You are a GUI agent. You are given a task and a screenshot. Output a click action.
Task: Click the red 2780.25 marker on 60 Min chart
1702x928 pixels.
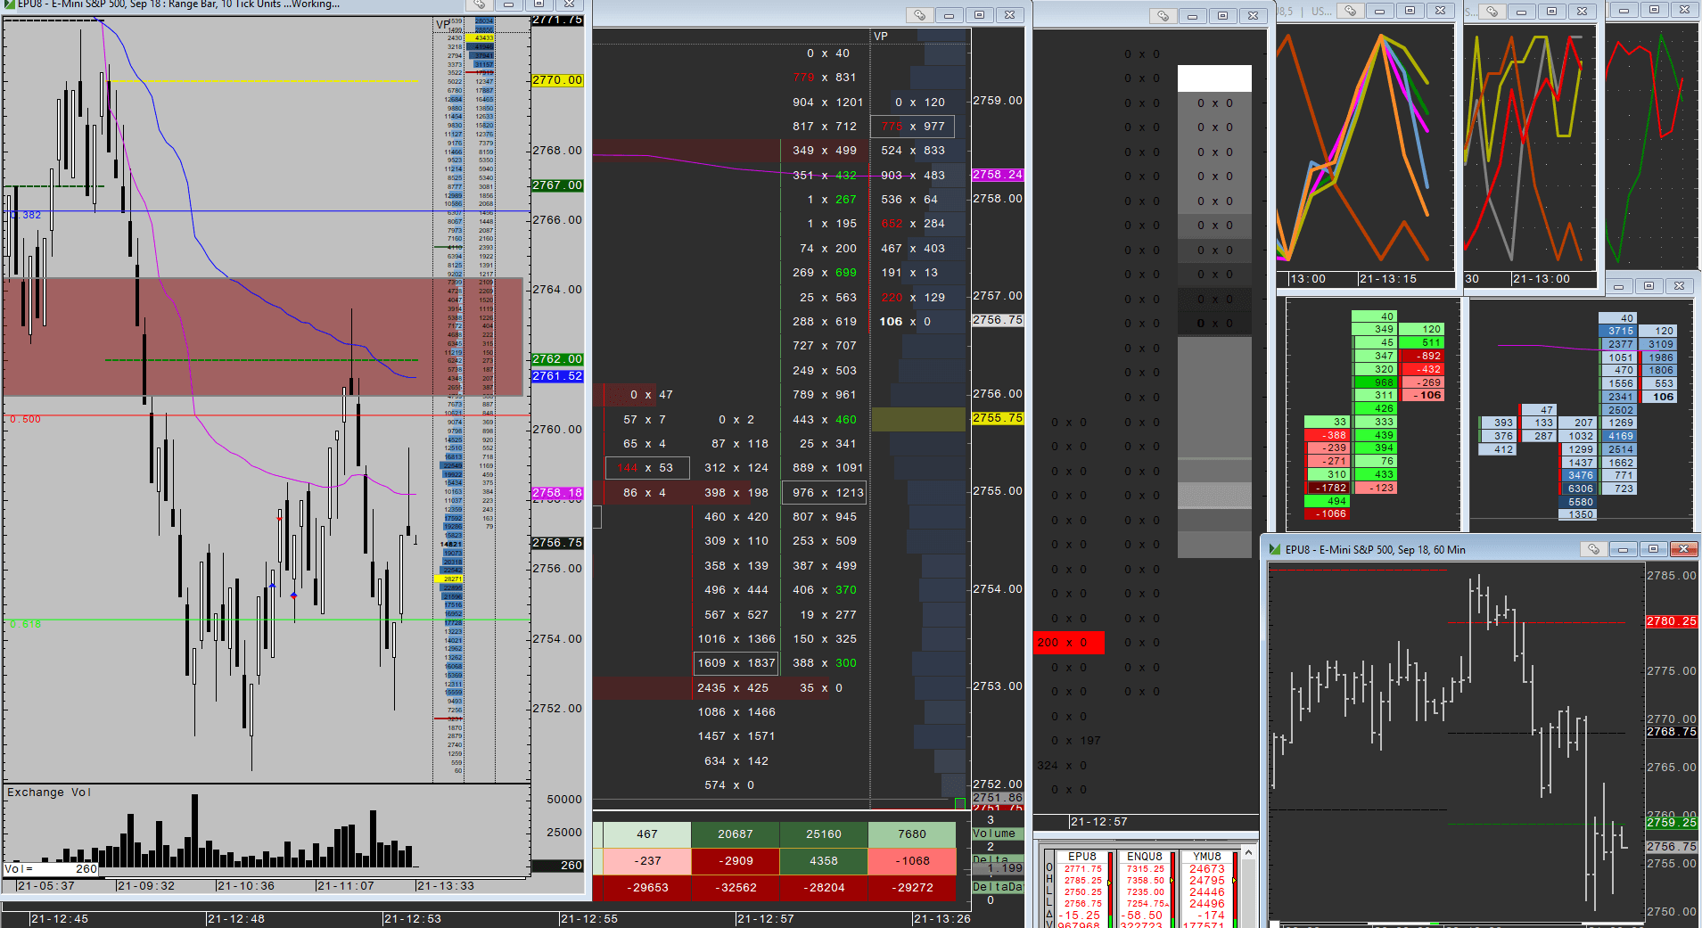(x=1672, y=621)
